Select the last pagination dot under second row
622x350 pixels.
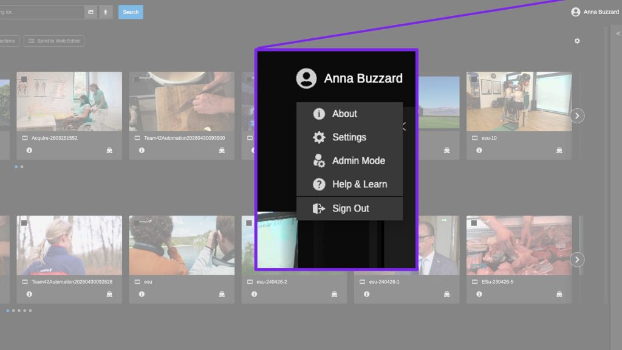pyautogui.click(x=30, y=311)
